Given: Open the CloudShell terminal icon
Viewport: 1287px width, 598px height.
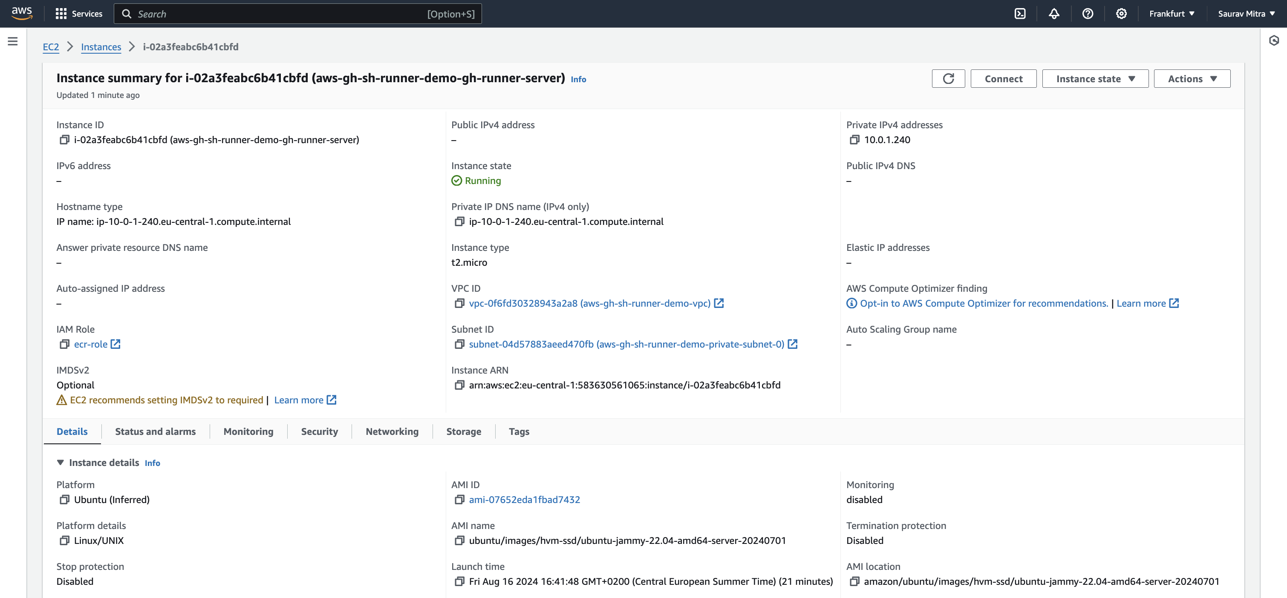Looking at the screenshot, I should click(1020, 14).
